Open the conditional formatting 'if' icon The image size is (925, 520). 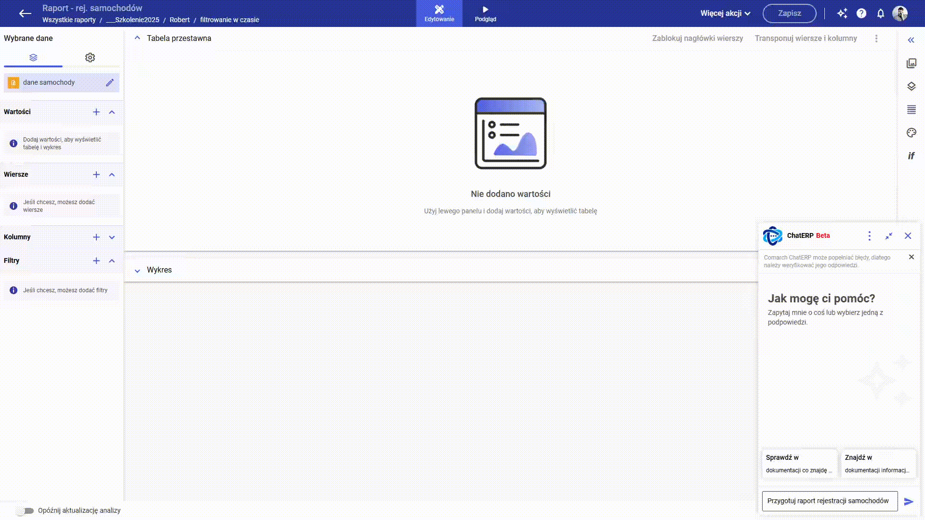[911, 156]
